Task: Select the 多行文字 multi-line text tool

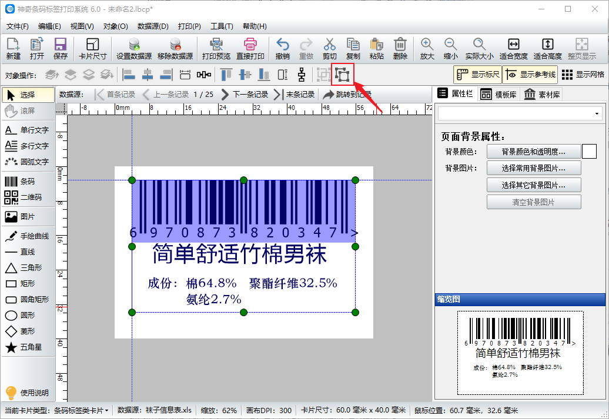Action: (x=28, y=146)
